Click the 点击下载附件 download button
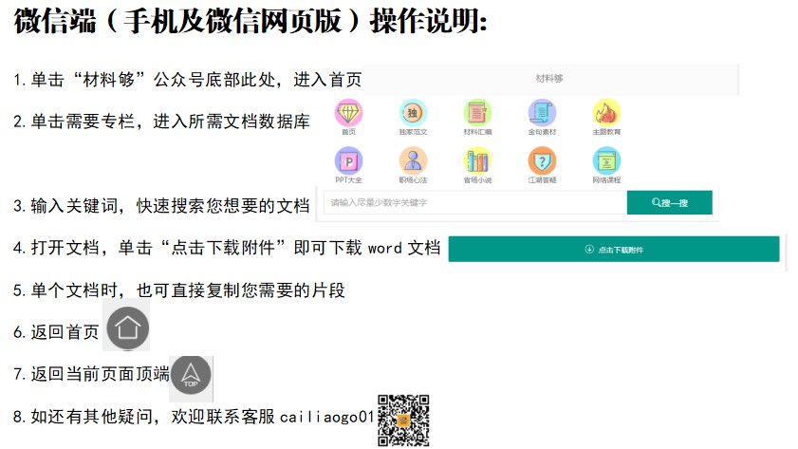This screenshot has height=449, width=798. (x=614, y=249)
